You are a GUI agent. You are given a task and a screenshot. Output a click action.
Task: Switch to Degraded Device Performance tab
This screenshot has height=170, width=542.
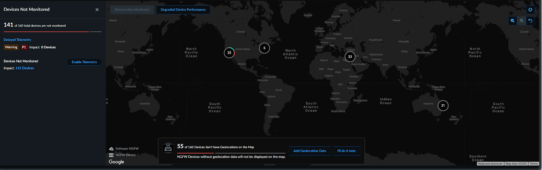[183, 10]
